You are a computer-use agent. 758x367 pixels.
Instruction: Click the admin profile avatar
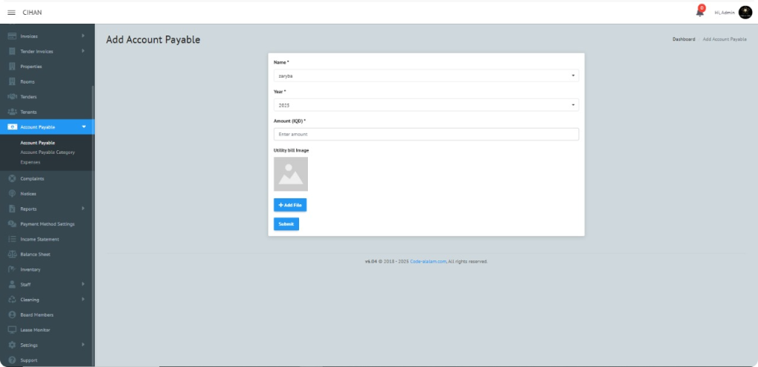(745, 12)
